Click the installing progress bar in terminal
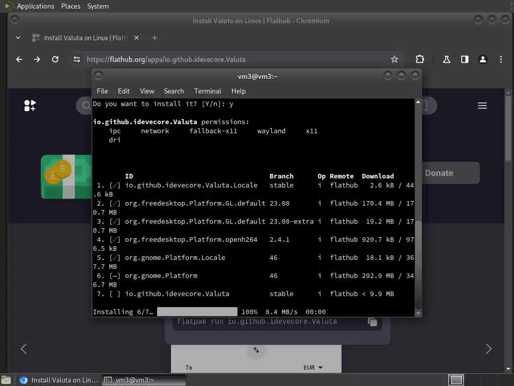The width and height of the screenshot is (514, 386). [197, 312]
